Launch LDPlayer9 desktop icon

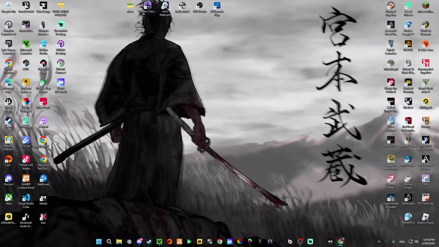point(426,104)
